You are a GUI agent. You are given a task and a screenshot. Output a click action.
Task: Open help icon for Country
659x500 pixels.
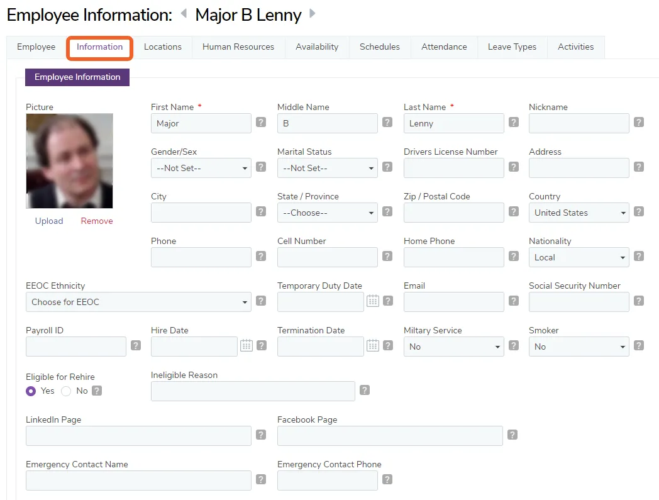(639, 211)
